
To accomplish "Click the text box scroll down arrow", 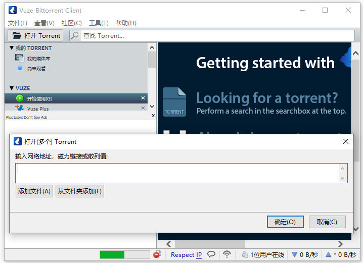I will coord(342,178).
